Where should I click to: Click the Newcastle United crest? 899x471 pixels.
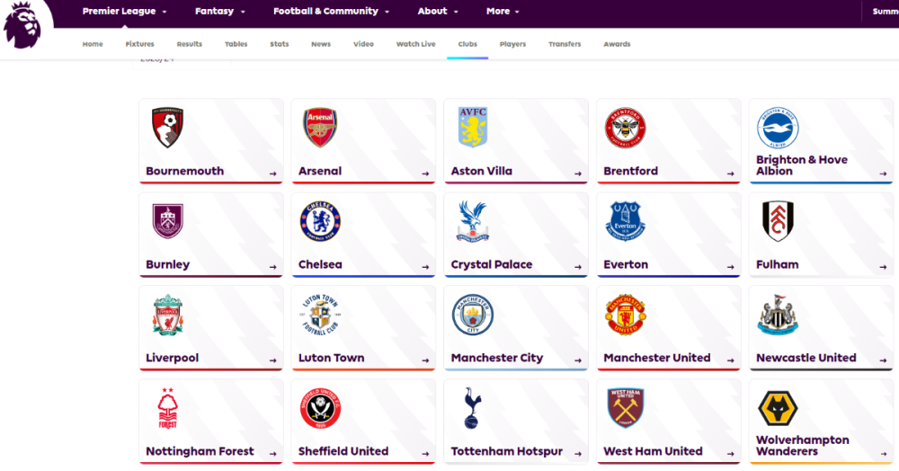[778, 315]
